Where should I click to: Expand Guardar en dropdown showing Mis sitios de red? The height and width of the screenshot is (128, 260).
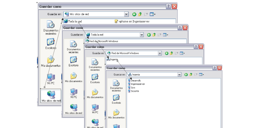coord(126,14)
